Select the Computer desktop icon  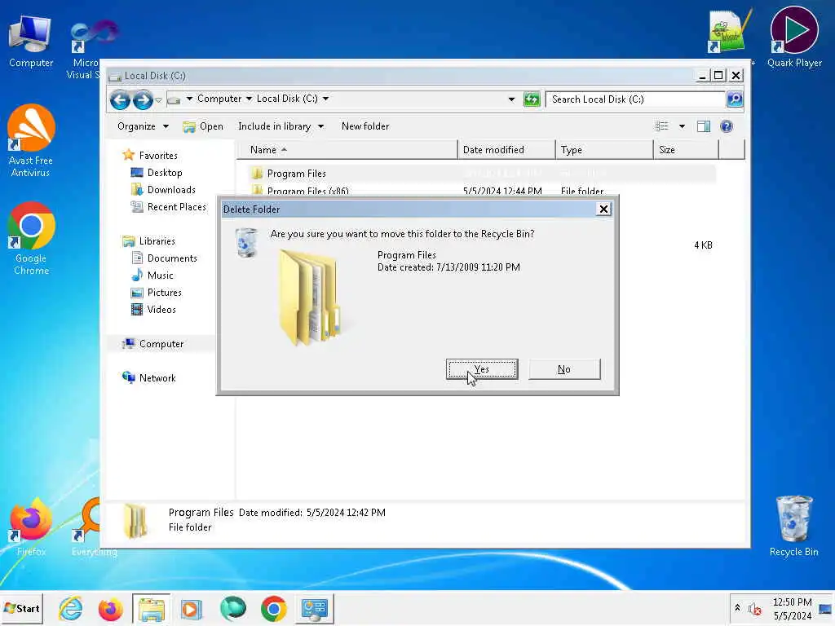click(x=31, y=42)
